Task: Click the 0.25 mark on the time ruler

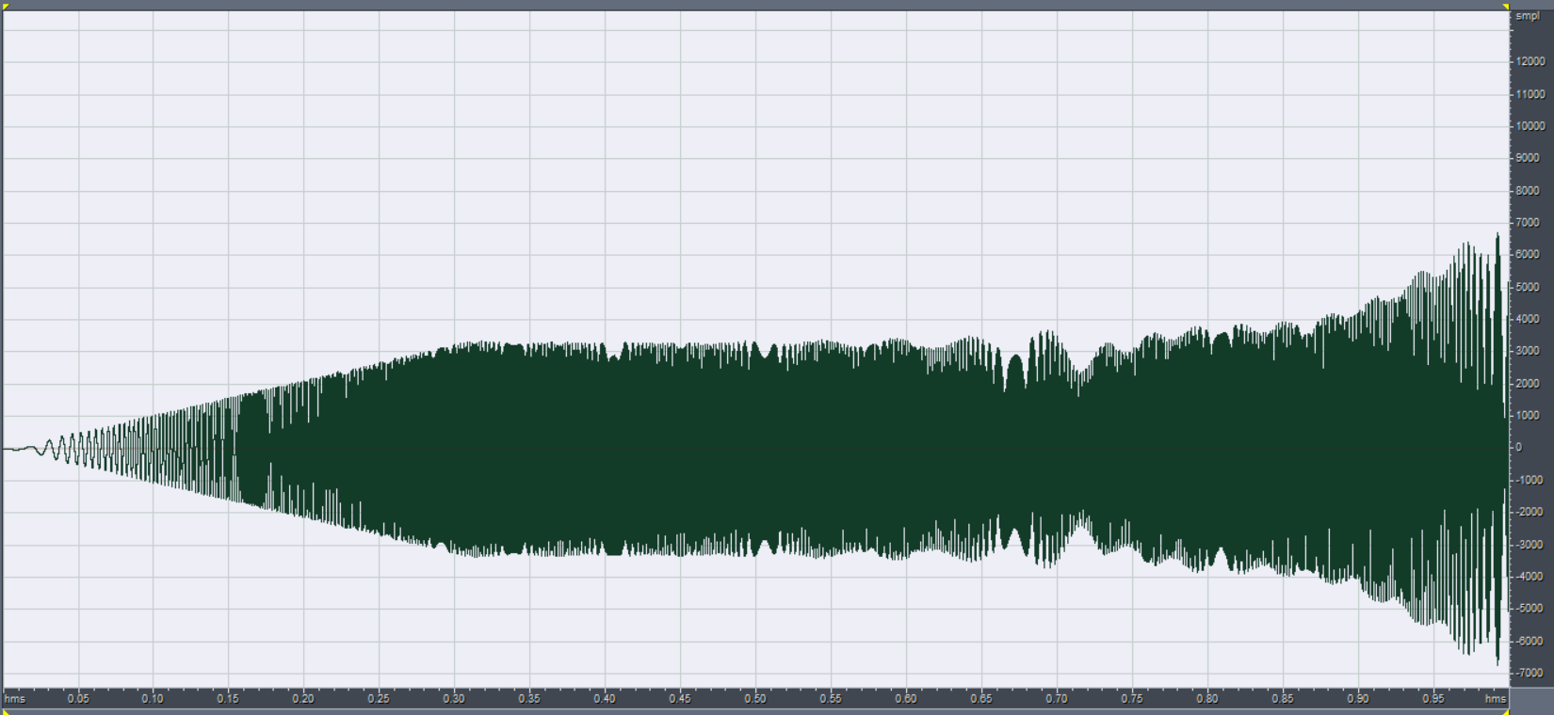Action: click(x=379, y=699)
